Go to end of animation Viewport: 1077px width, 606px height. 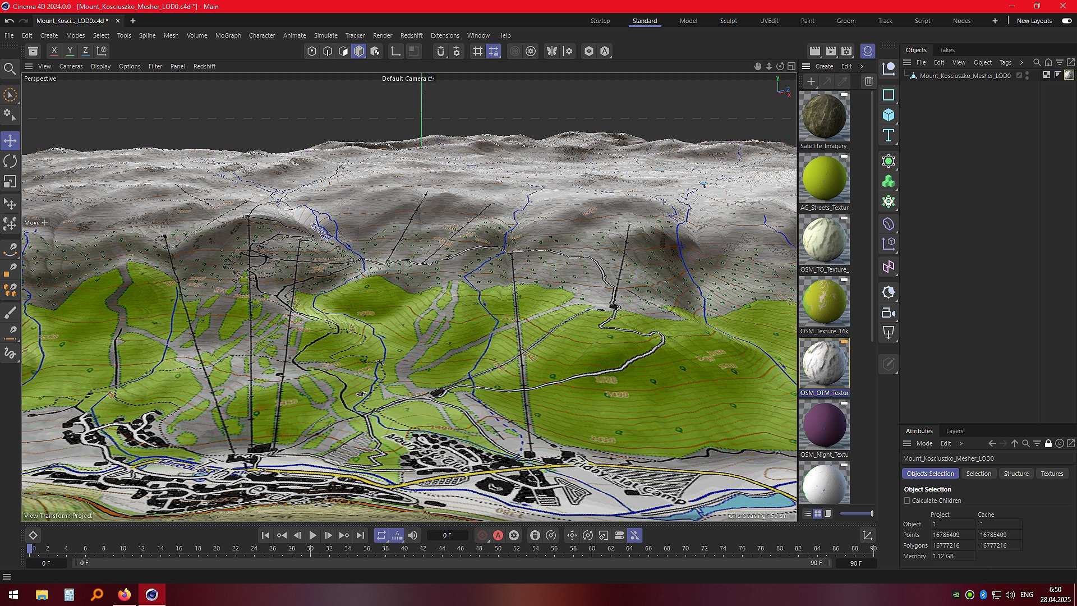pyautogui.click(x=360, y=535)
